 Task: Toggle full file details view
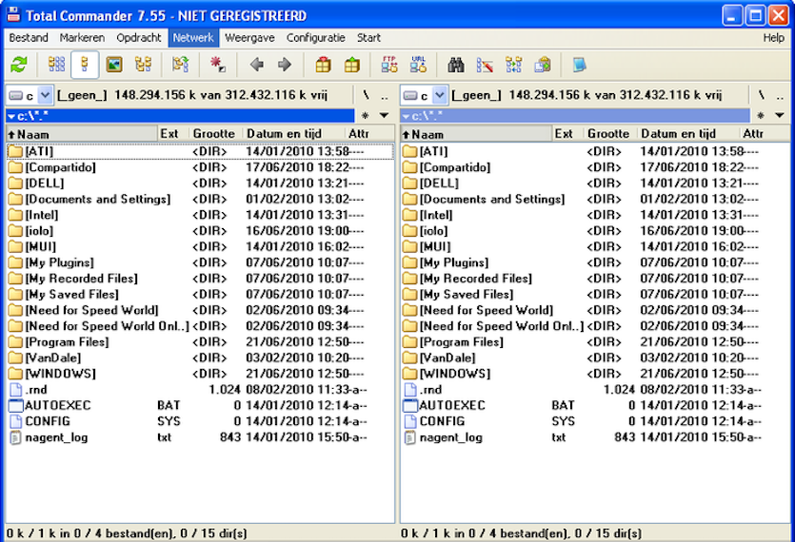(x=85, y=65)
